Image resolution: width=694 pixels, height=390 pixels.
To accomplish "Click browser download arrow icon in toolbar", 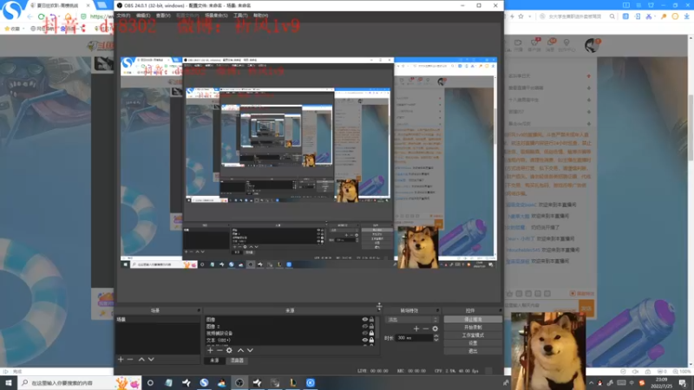I will point(686,16).
